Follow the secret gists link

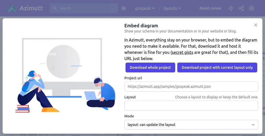click(182, 52)
